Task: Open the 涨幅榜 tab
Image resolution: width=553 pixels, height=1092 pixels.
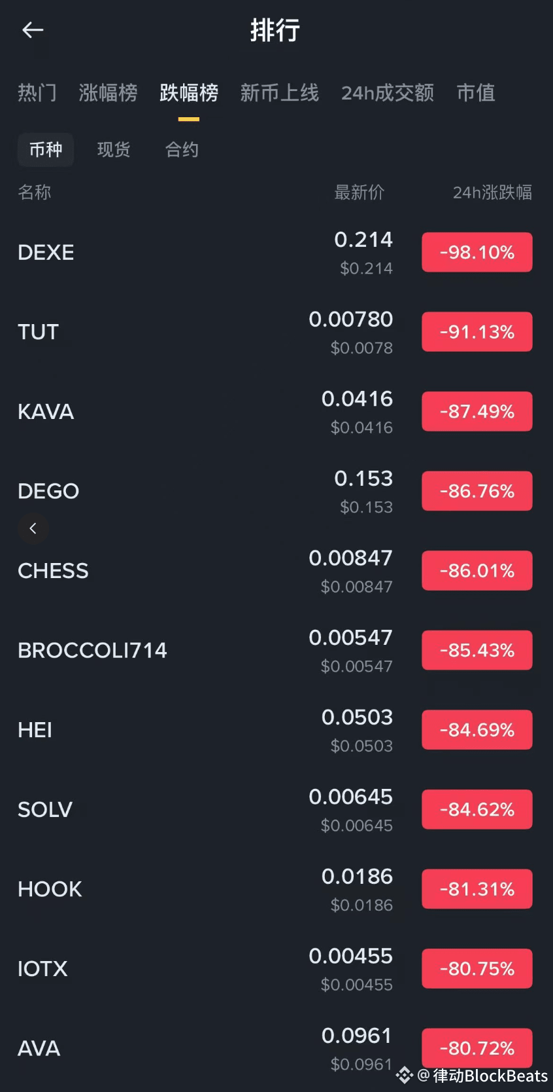Action: coord(108,92)
